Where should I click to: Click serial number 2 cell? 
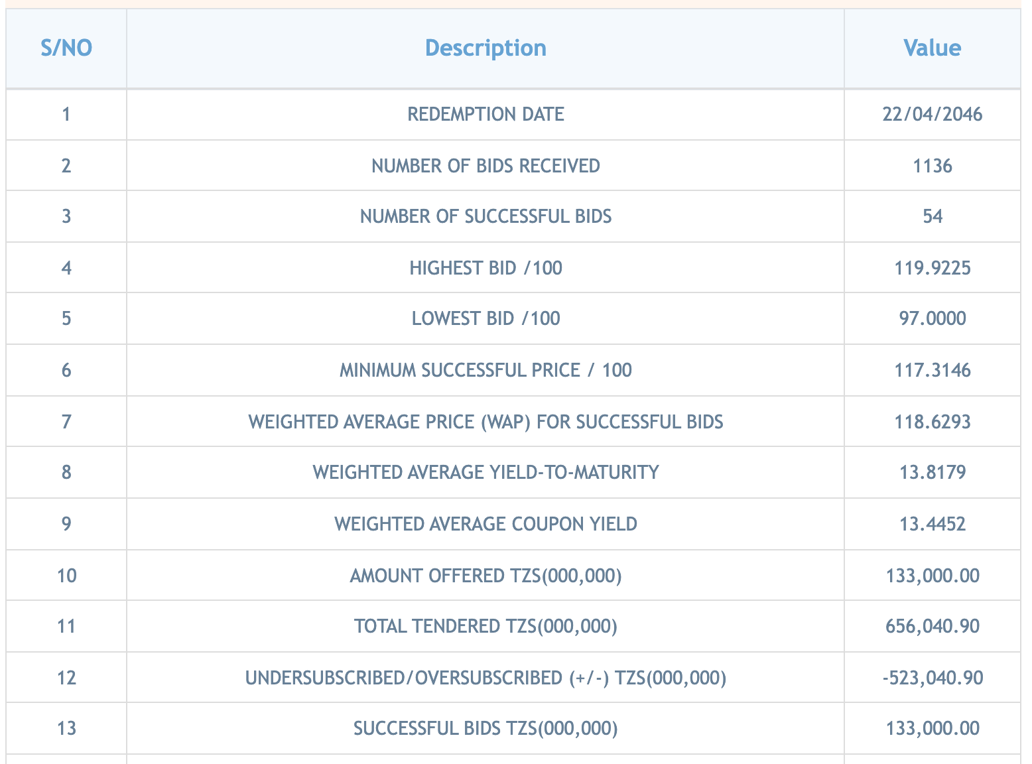[x=66, y=165]
